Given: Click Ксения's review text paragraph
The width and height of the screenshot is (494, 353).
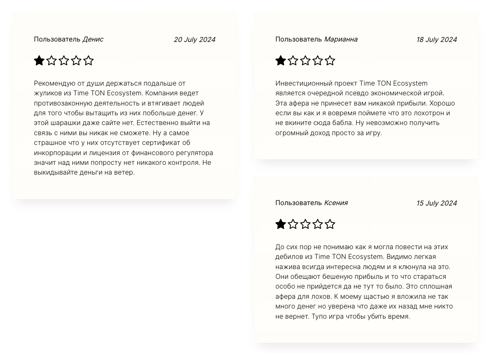Looking at the screenshot, I should [364, 281].
